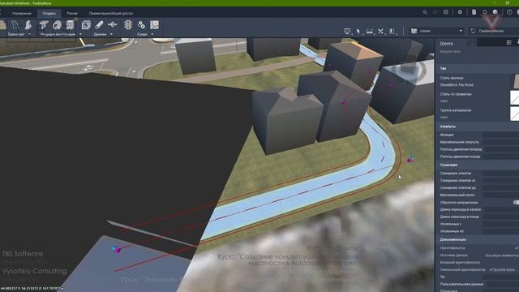This screenshot has height=292, width=519.
Task: Switch to the Создать ribbon tab
Action: pyautogui.click(x=49, y=14)
